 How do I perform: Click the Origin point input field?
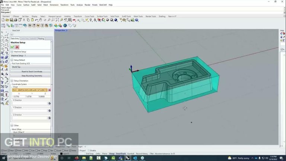[29, 90]
